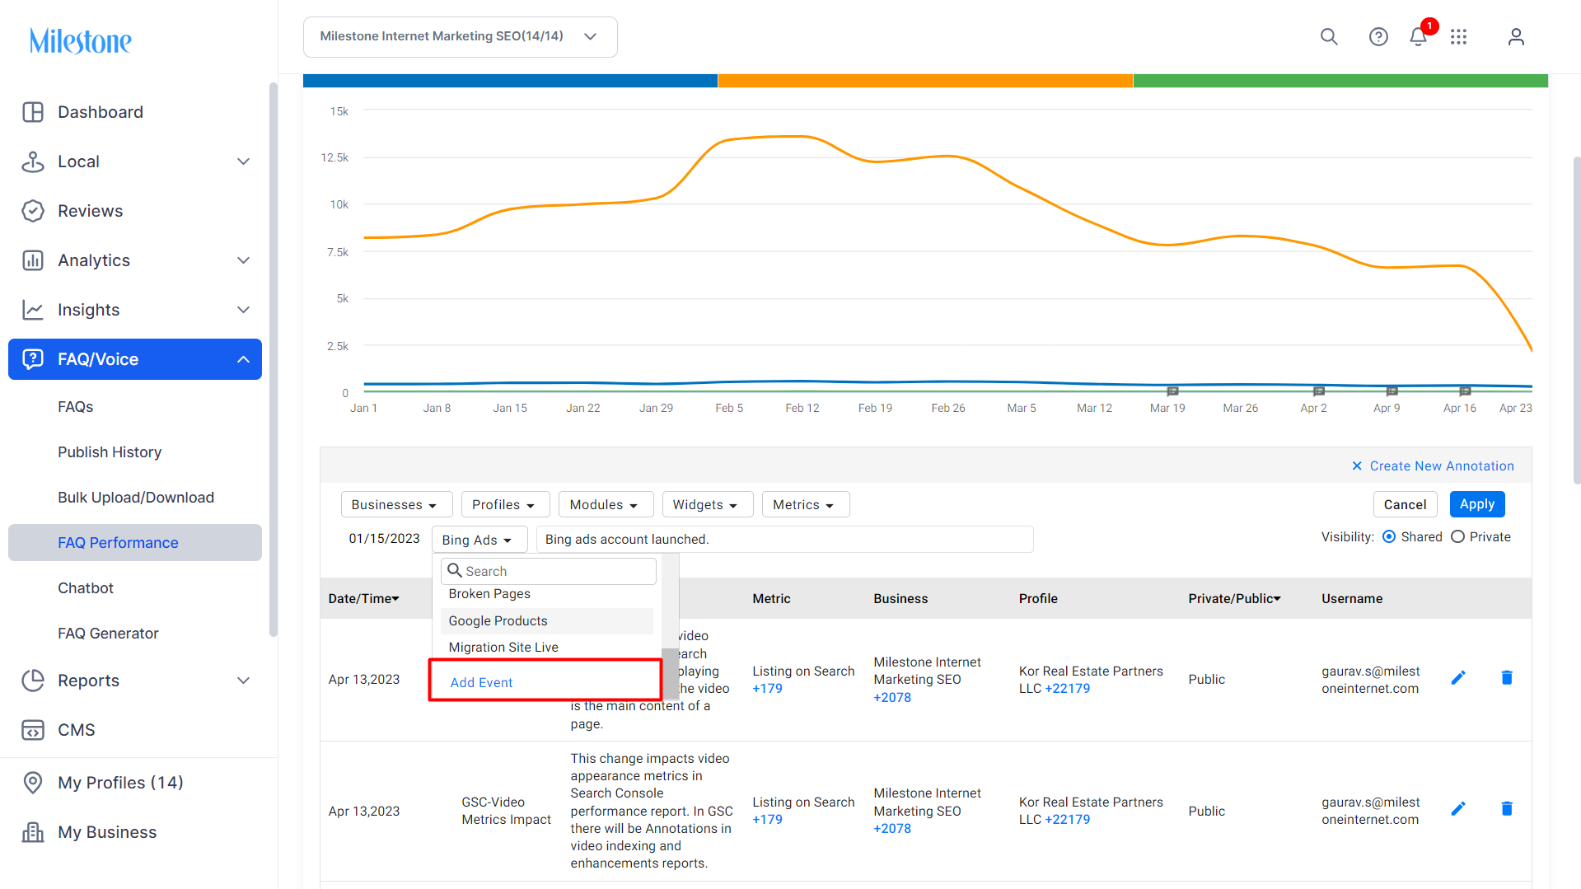Click the Apply button

1477,504
